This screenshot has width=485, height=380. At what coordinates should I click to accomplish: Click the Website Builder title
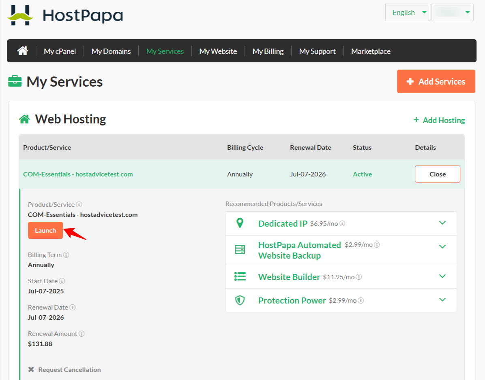coord(289,277)
